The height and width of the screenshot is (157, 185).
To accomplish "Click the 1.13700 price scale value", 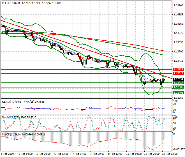I will 178,52.
